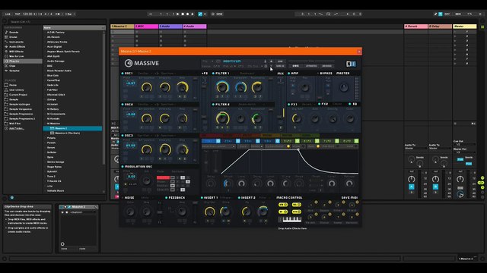Viewport: 487px width, 273px height.
Task: Toggle the EQ section power
Action: [350, 104]
